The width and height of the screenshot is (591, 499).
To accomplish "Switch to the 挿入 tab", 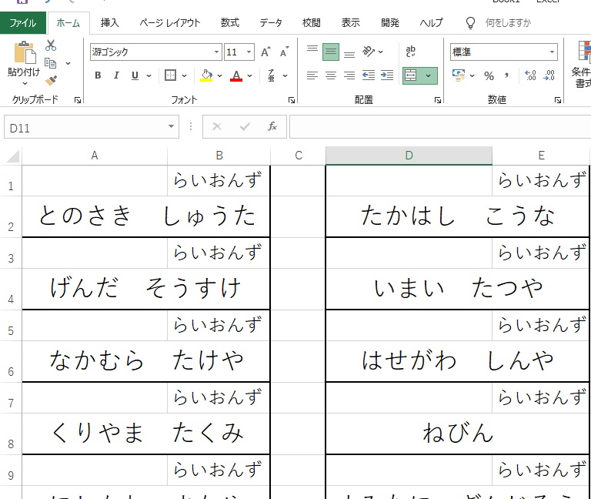I will coord(110,23).
